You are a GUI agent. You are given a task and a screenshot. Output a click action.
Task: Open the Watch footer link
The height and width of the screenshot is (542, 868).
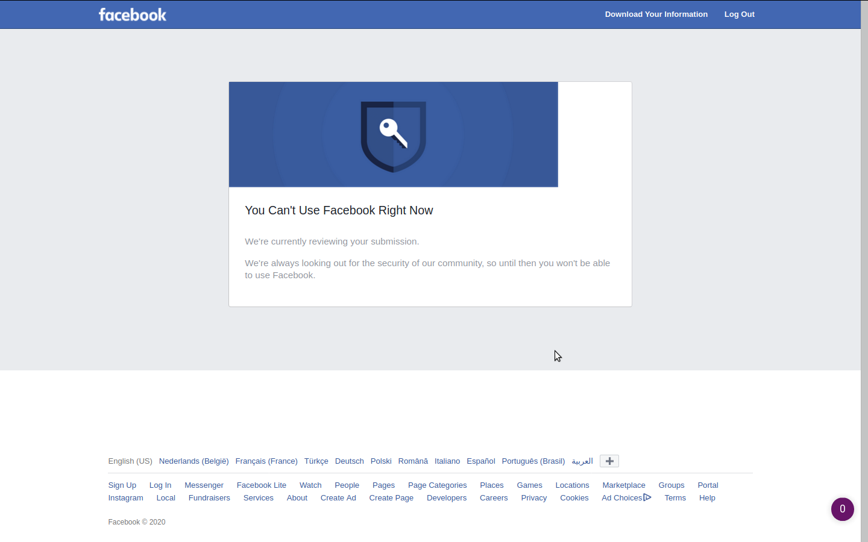310,485
